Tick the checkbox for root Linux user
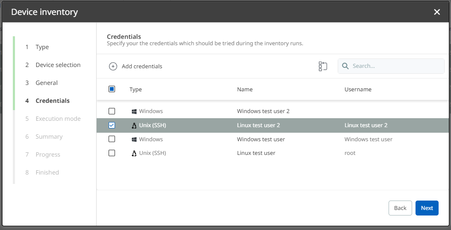Image resolution: width=451 pixels, height=230 pixels. tap(112, 153)
